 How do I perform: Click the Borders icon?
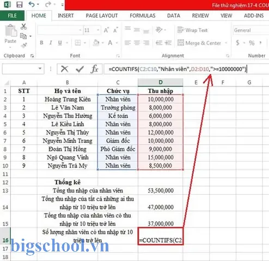coord(78,43)
